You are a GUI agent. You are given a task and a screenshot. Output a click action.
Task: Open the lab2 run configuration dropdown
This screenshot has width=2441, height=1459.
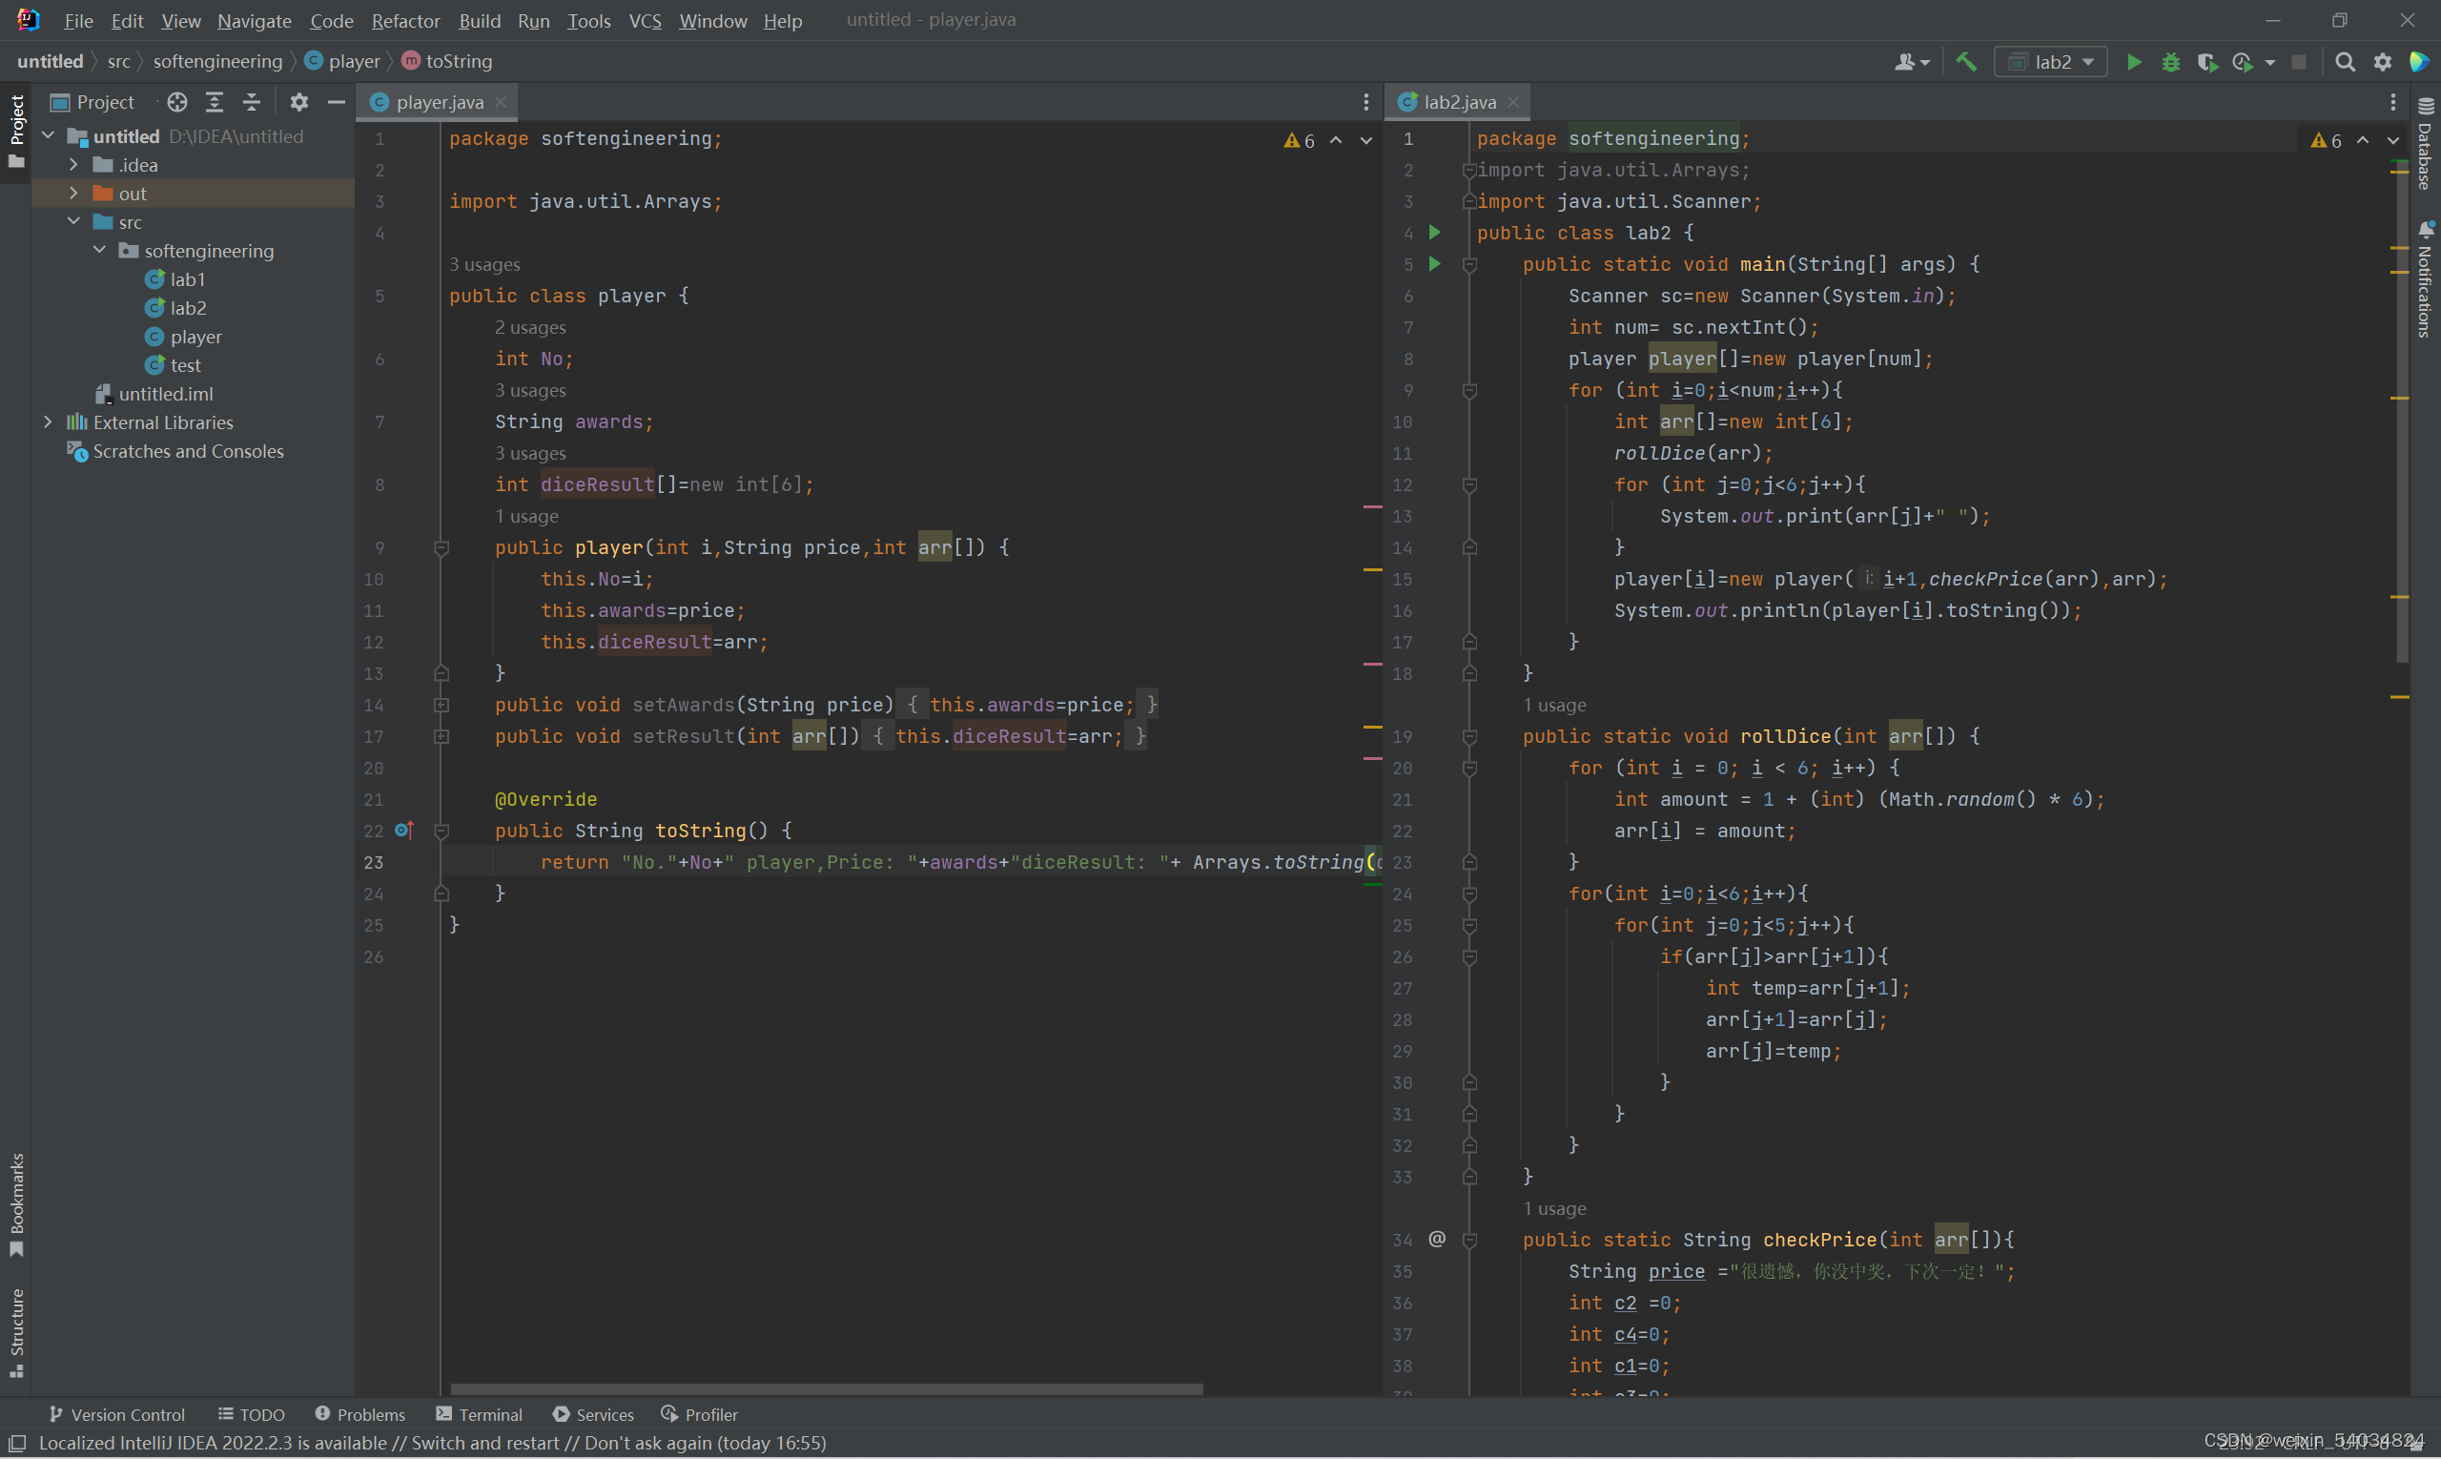point(2051,62)
